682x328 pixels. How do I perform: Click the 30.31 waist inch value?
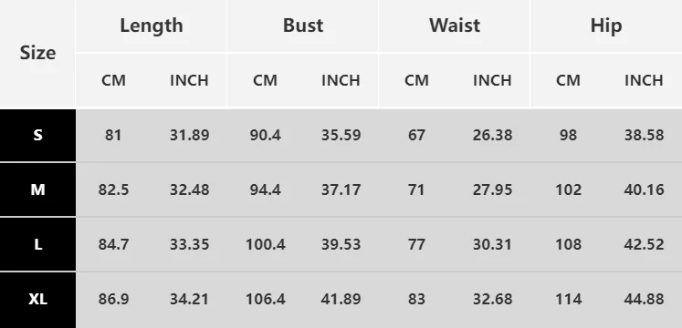coord(492,244)
